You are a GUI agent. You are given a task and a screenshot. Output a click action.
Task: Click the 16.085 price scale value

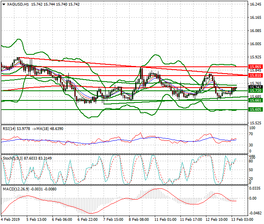(x=256, y=31)
